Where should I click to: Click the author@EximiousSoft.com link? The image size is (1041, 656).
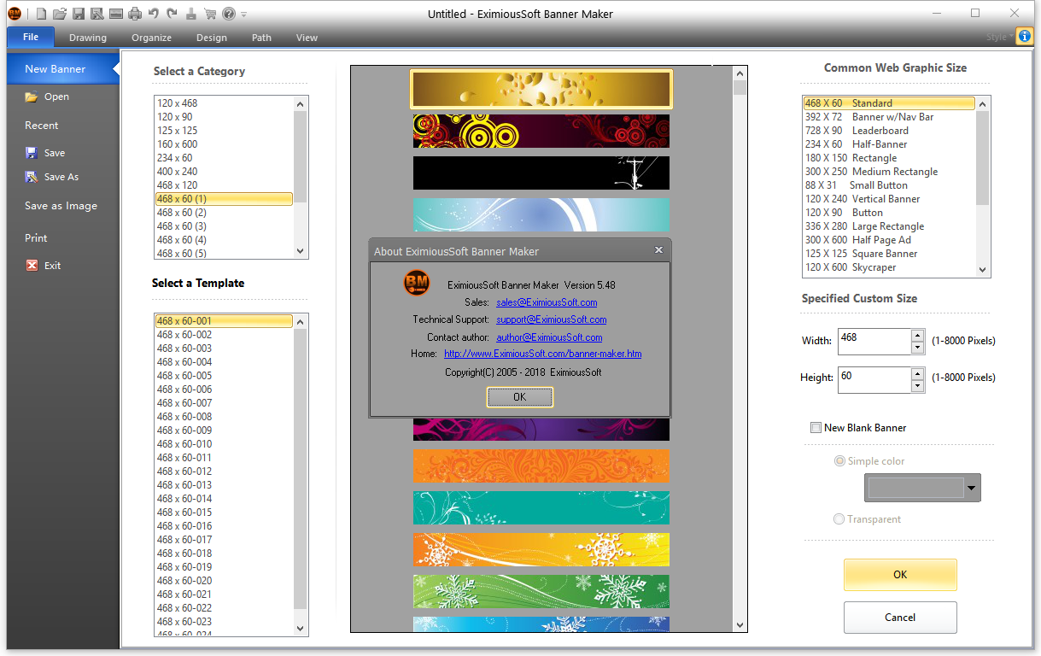pos(549,337)
